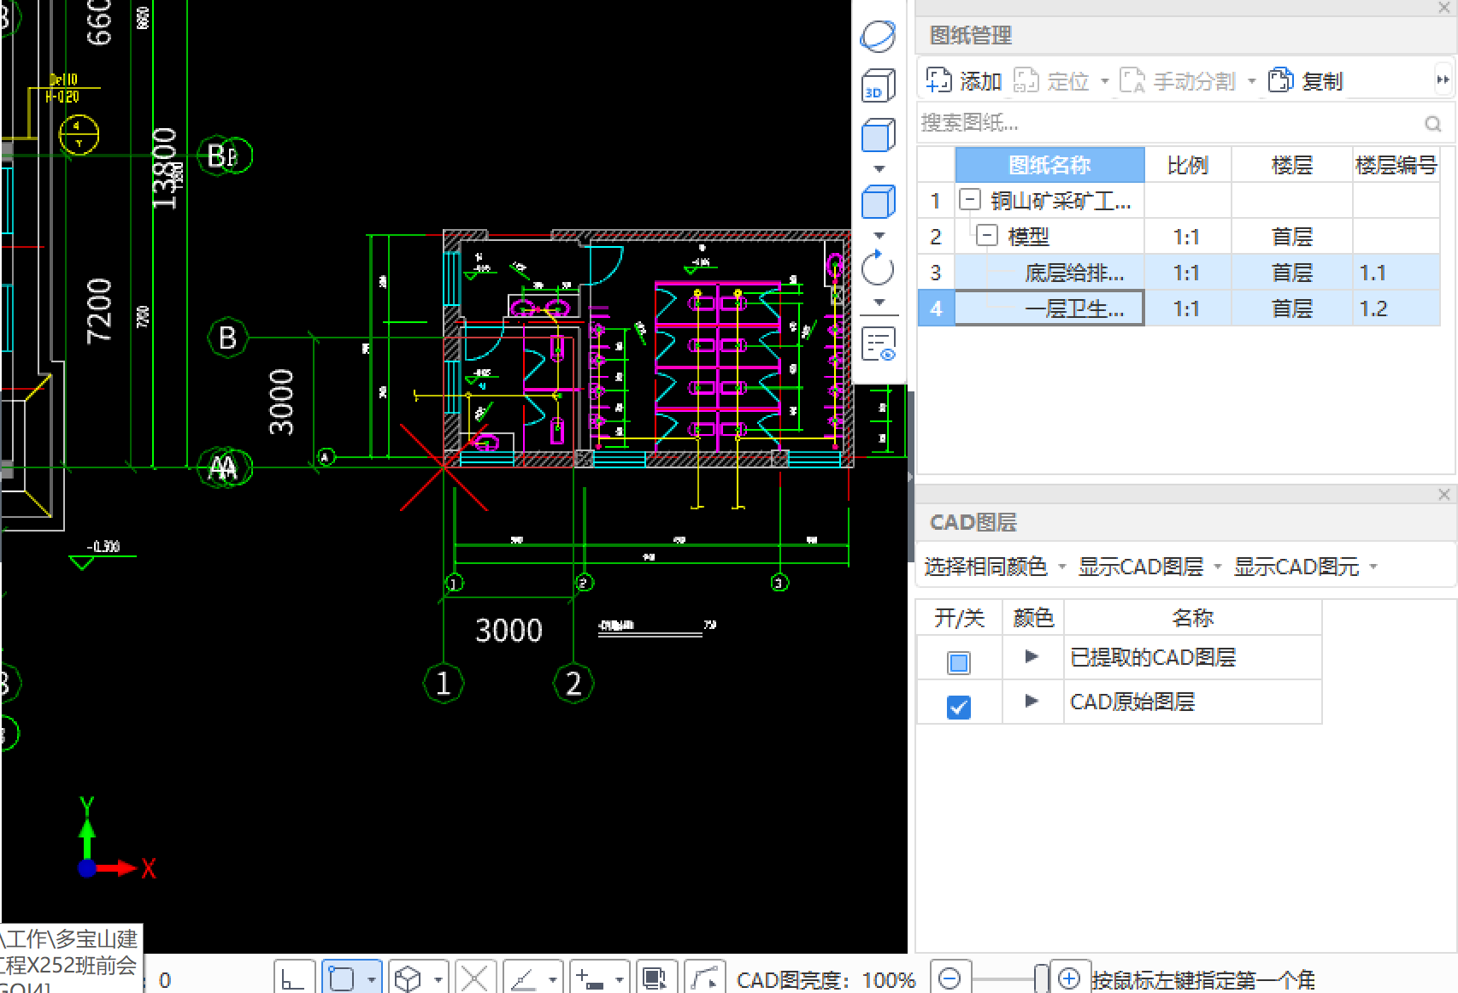Click the 楼层编号 column header
This screenshot has height=993, width=1458.
click(1396, 164)
